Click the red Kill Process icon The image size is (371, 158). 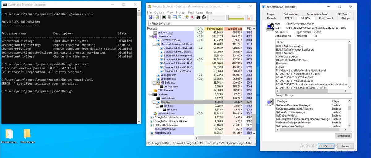pos(192,17)
